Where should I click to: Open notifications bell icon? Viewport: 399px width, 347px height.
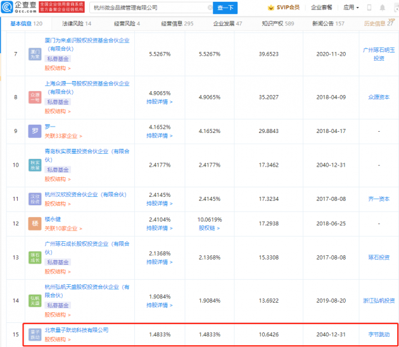click(382, 8)
